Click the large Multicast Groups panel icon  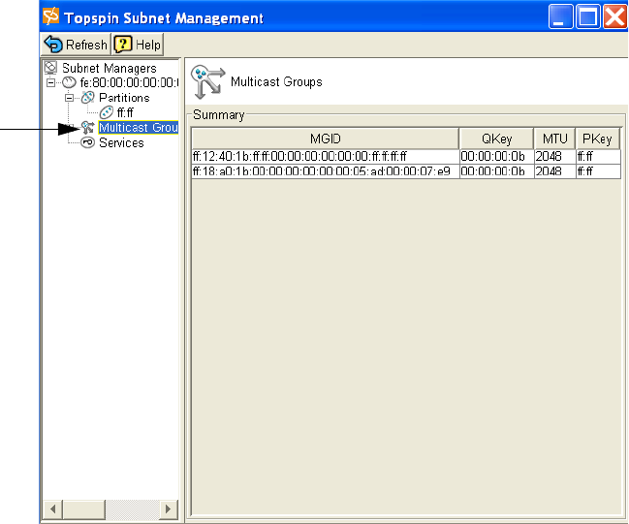pos(207,81)
